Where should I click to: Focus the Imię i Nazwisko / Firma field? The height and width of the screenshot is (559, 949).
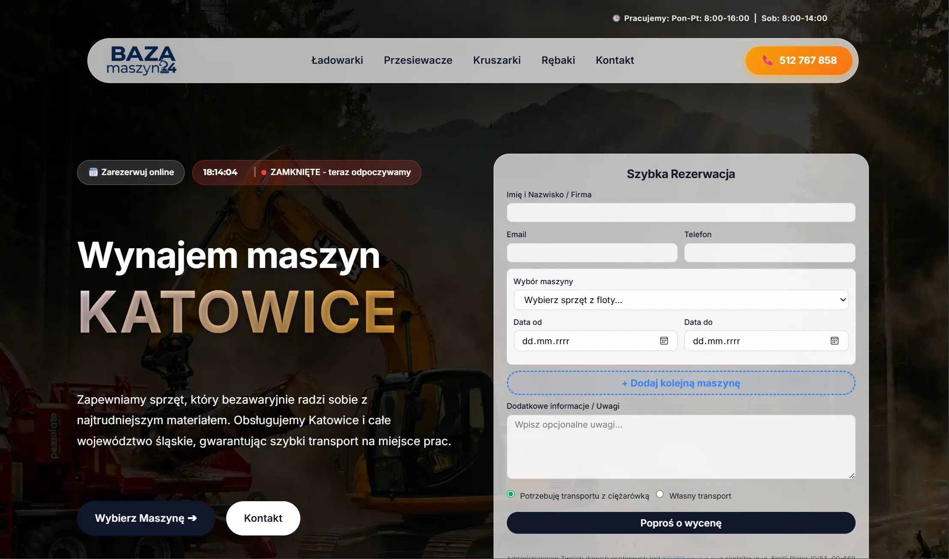click(681, 213)
